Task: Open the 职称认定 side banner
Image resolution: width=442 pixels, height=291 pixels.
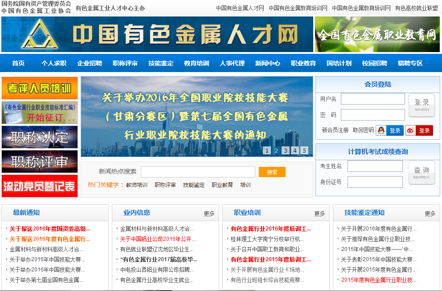Action: click(40, 137)
